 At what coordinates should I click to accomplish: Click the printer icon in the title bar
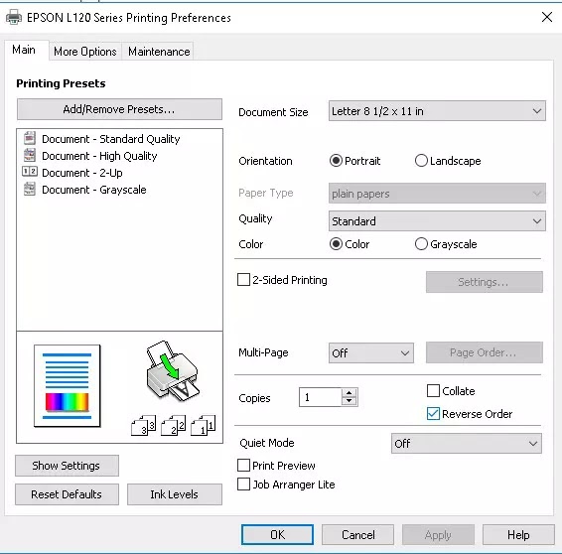coord(14,17)
